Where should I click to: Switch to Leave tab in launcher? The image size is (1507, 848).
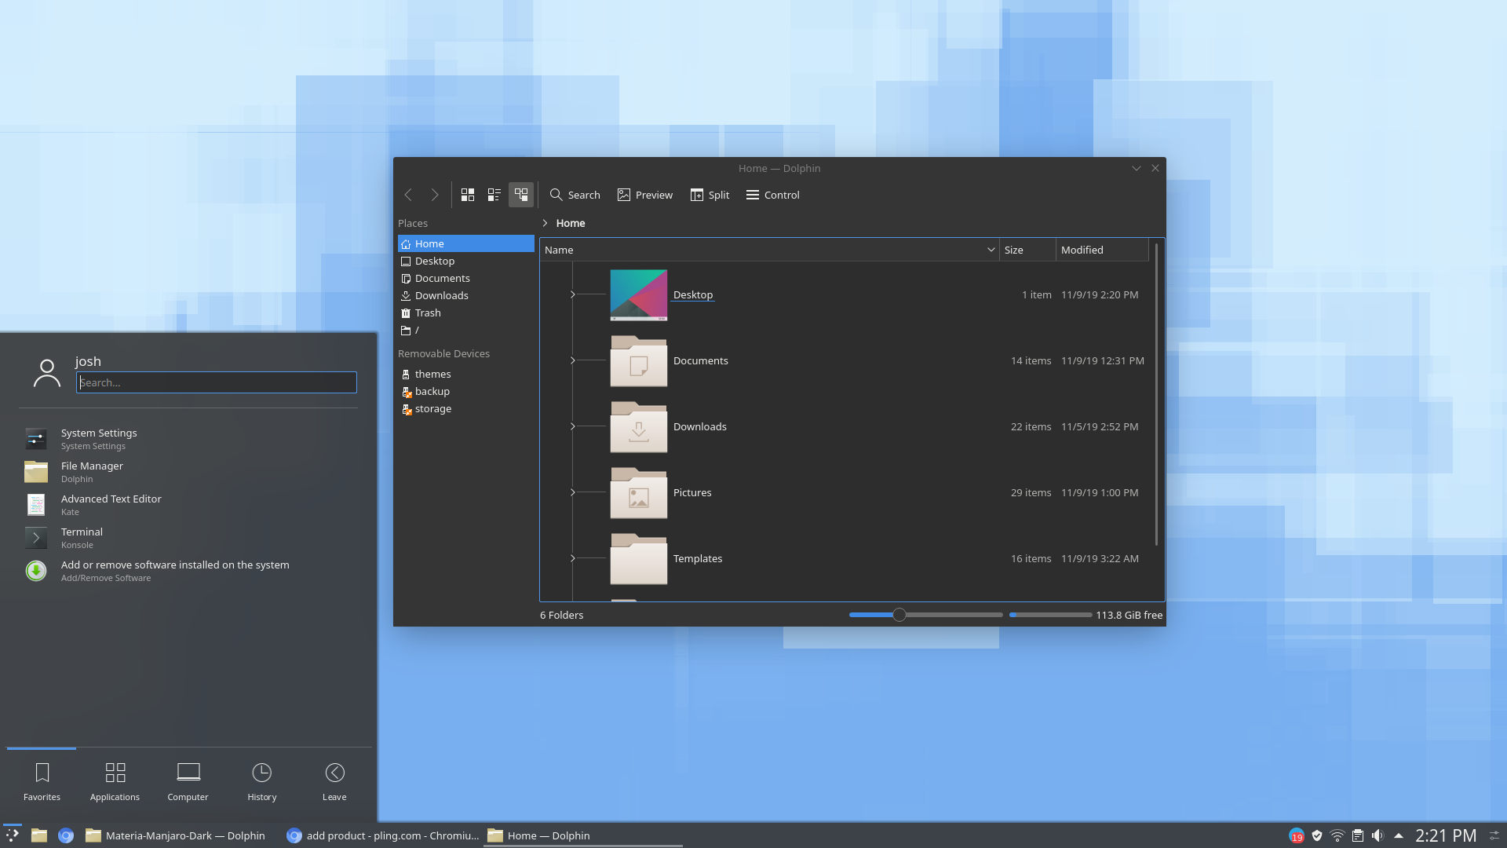334,782
